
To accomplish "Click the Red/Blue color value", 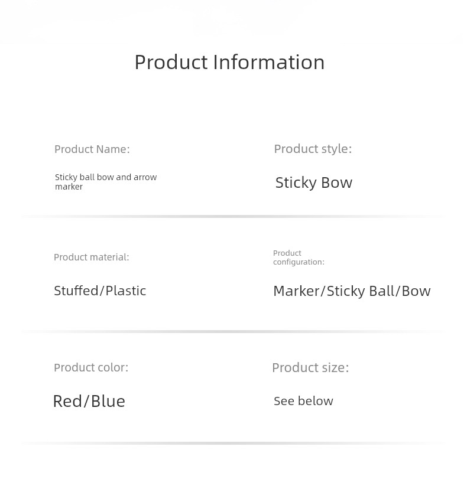I will (x=89, y=401).
